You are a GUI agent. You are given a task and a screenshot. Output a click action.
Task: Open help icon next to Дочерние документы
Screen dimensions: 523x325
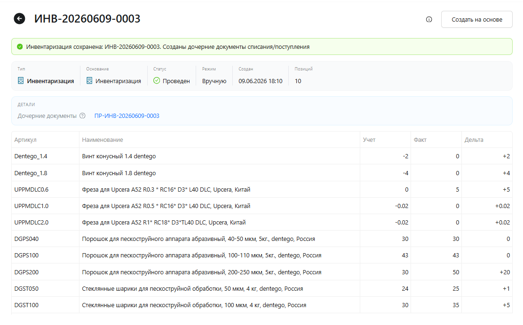click(82, 116)
